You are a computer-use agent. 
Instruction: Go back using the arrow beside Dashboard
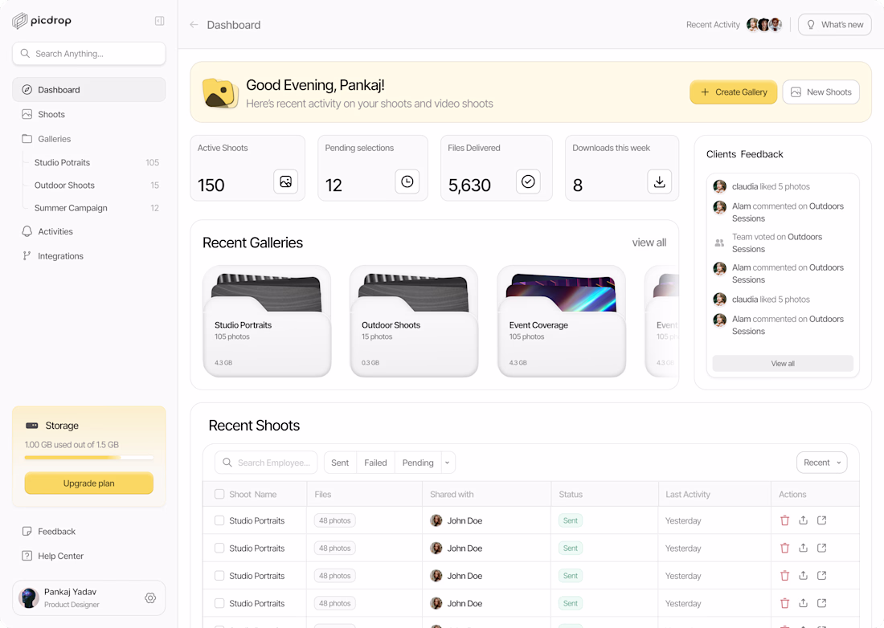(x=194, y=25)
